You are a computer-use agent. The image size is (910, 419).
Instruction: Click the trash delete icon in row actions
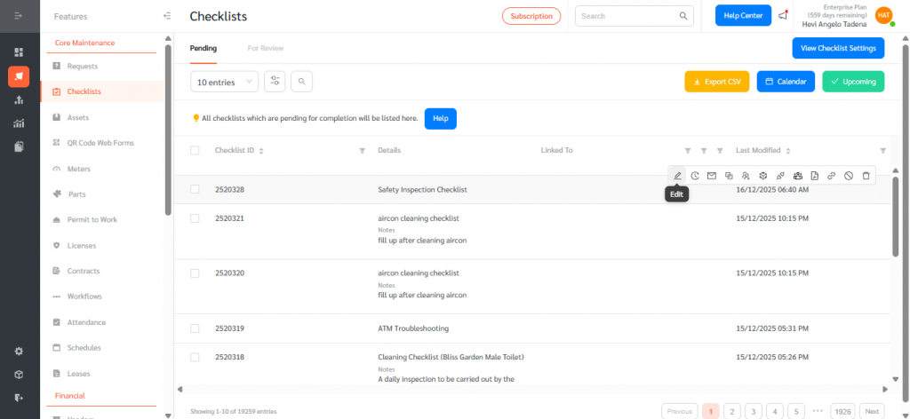(x=866, y=176)
